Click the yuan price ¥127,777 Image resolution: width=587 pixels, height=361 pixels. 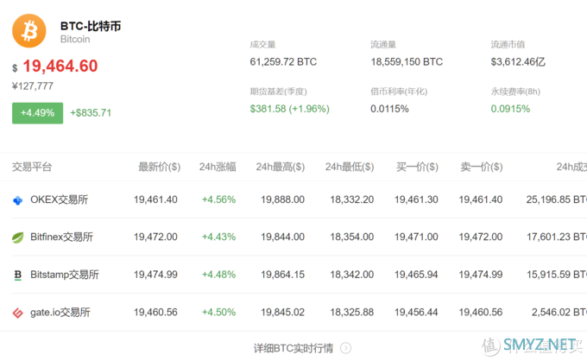pyautogui.click(x=33, y=86)
